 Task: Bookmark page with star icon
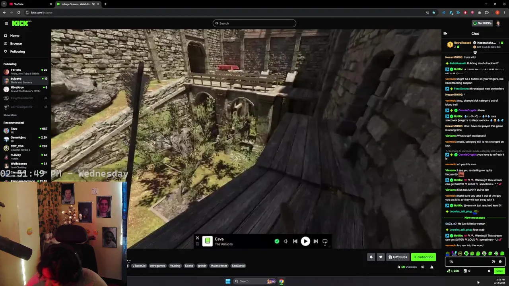pos(434,13)
